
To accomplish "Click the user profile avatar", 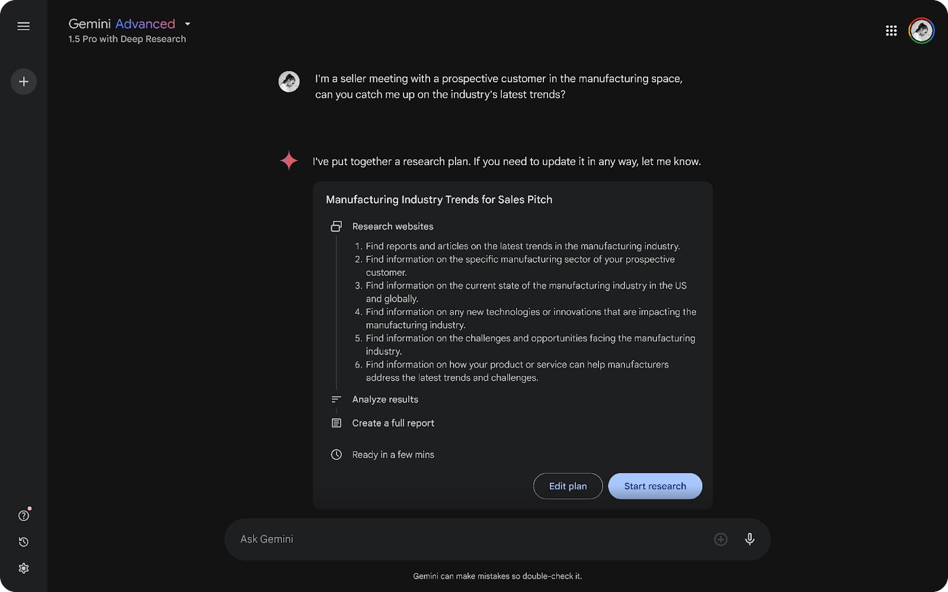I will (x=921, y=30).
